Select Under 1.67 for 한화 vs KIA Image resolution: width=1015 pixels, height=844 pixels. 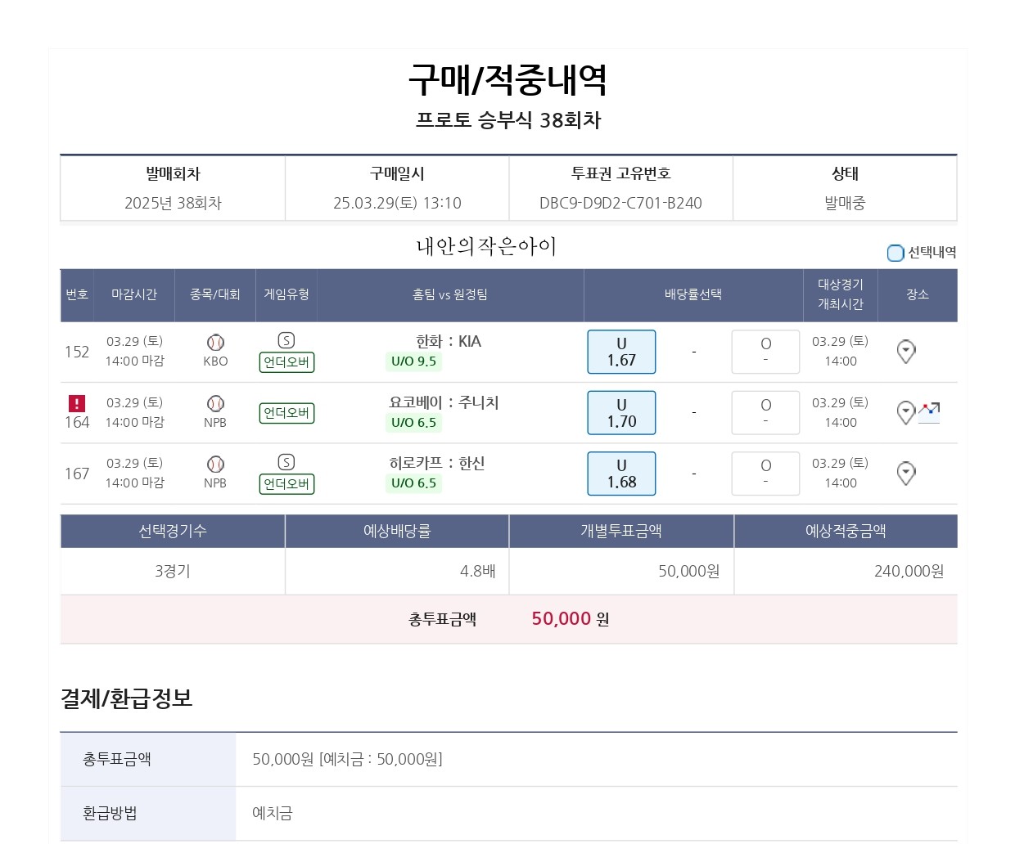point(621,352)
